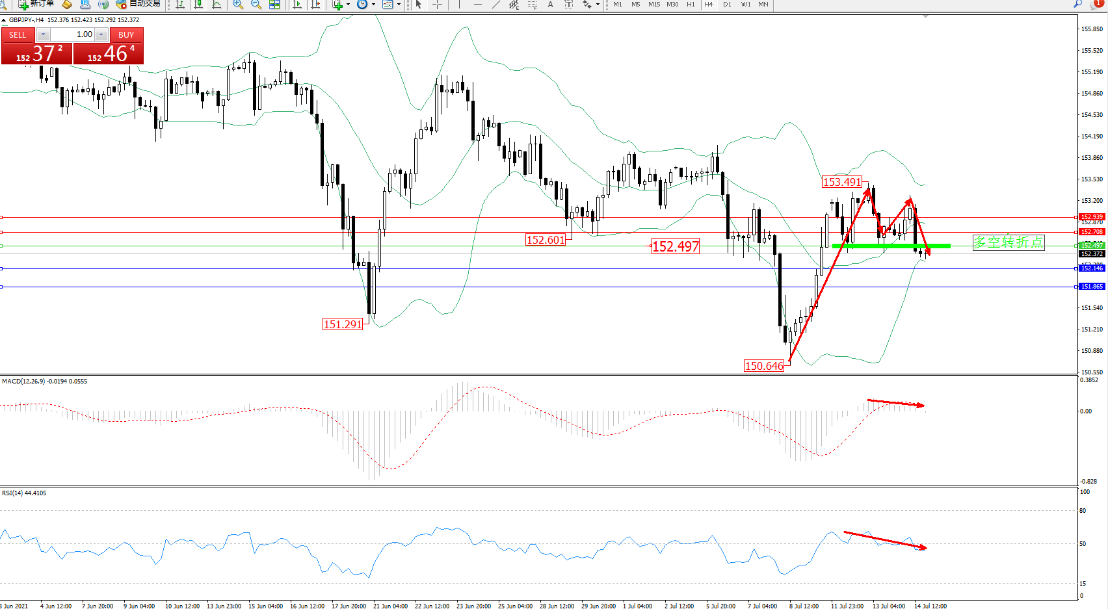Toggle the AutoTrading (自动交易) button

click(x=138, y=4)
